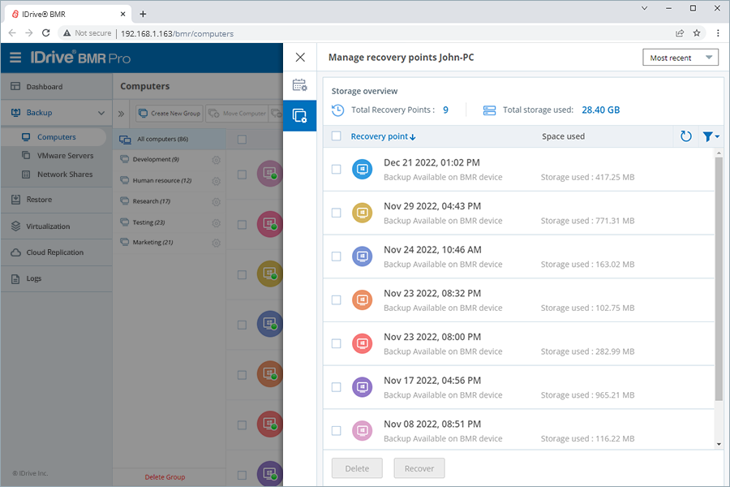Click the orange Nov 23 08:32 PM backup icon
The width and height of the screenshot is (730, 487).
pyautogui.click(x=362, y=300)
